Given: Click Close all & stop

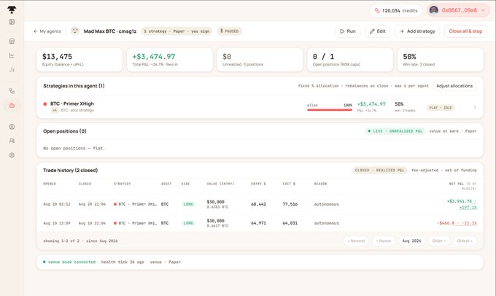Looking at the screenshot, I should click(465, 31).
